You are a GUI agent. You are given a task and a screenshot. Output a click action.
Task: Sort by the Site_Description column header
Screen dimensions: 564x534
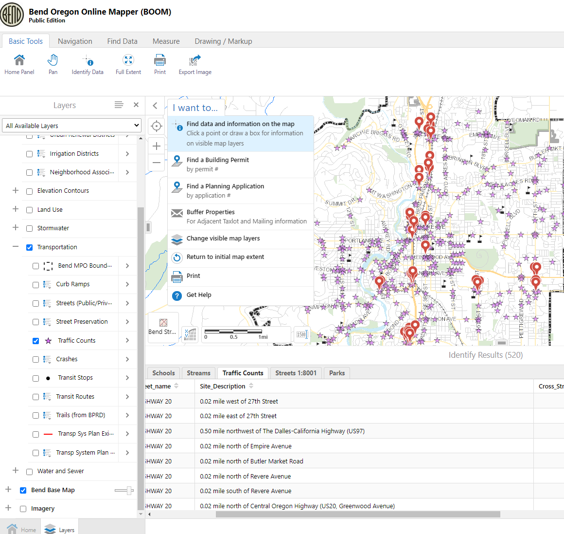click(x=223, y=386)
